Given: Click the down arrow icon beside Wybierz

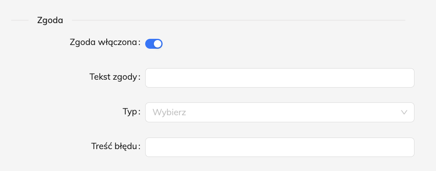Looking at the screenshot, I should pos(405,112).
